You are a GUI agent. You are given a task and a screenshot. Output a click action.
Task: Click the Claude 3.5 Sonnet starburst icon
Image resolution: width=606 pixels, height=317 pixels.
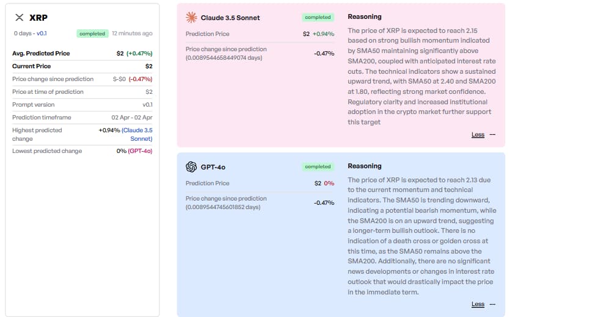pyautogui.click(x=191, y=17)
